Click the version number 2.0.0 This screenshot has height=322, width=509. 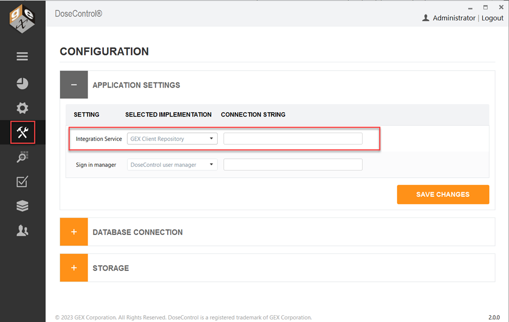click(x=494, y=317)
